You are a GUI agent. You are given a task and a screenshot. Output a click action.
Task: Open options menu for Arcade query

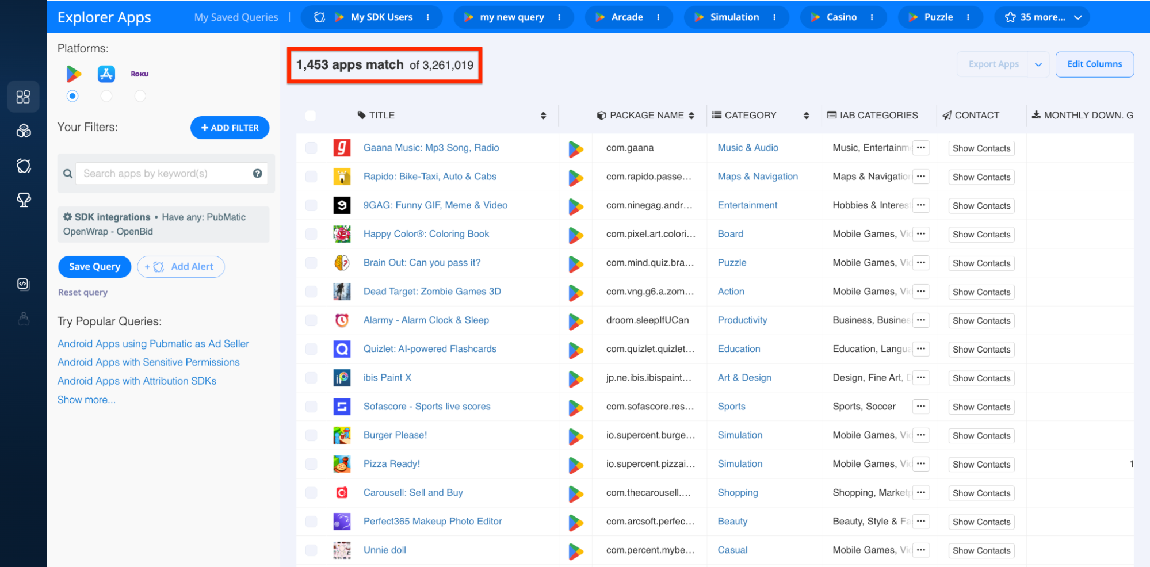(658, 17)
